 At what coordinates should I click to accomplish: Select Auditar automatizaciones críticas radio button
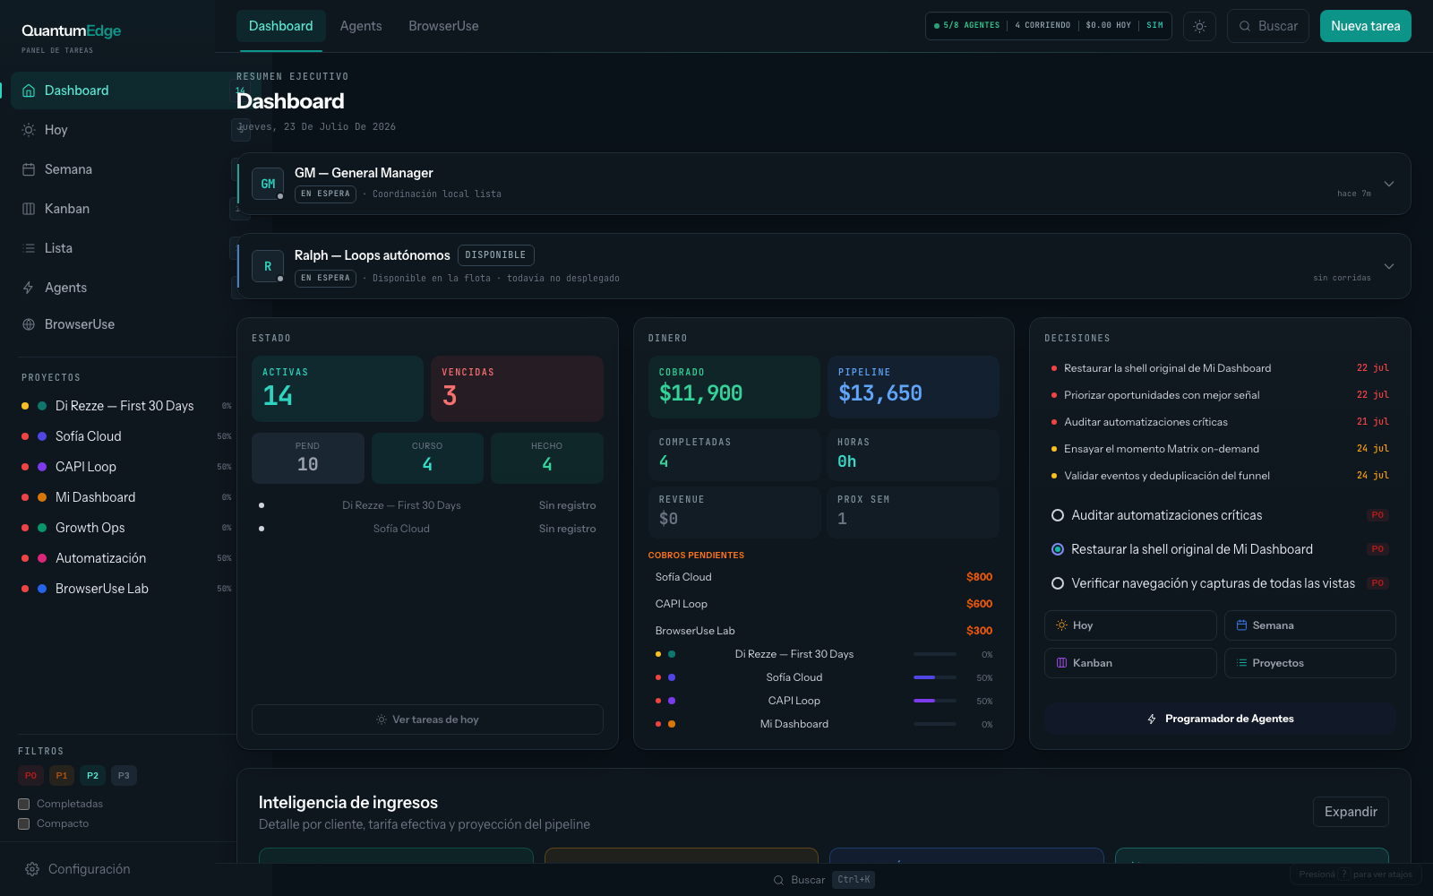pos(1058,515)
